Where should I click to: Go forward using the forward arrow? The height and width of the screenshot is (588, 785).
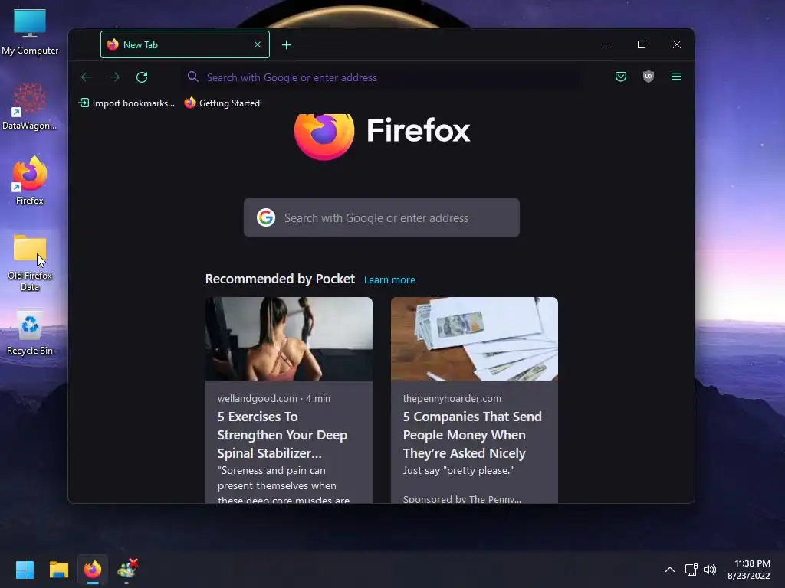[x=114, y=77]
